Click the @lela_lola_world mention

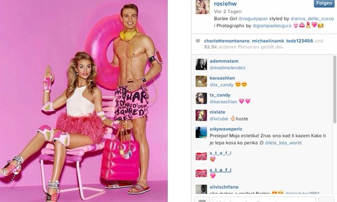tap(283, 143)
